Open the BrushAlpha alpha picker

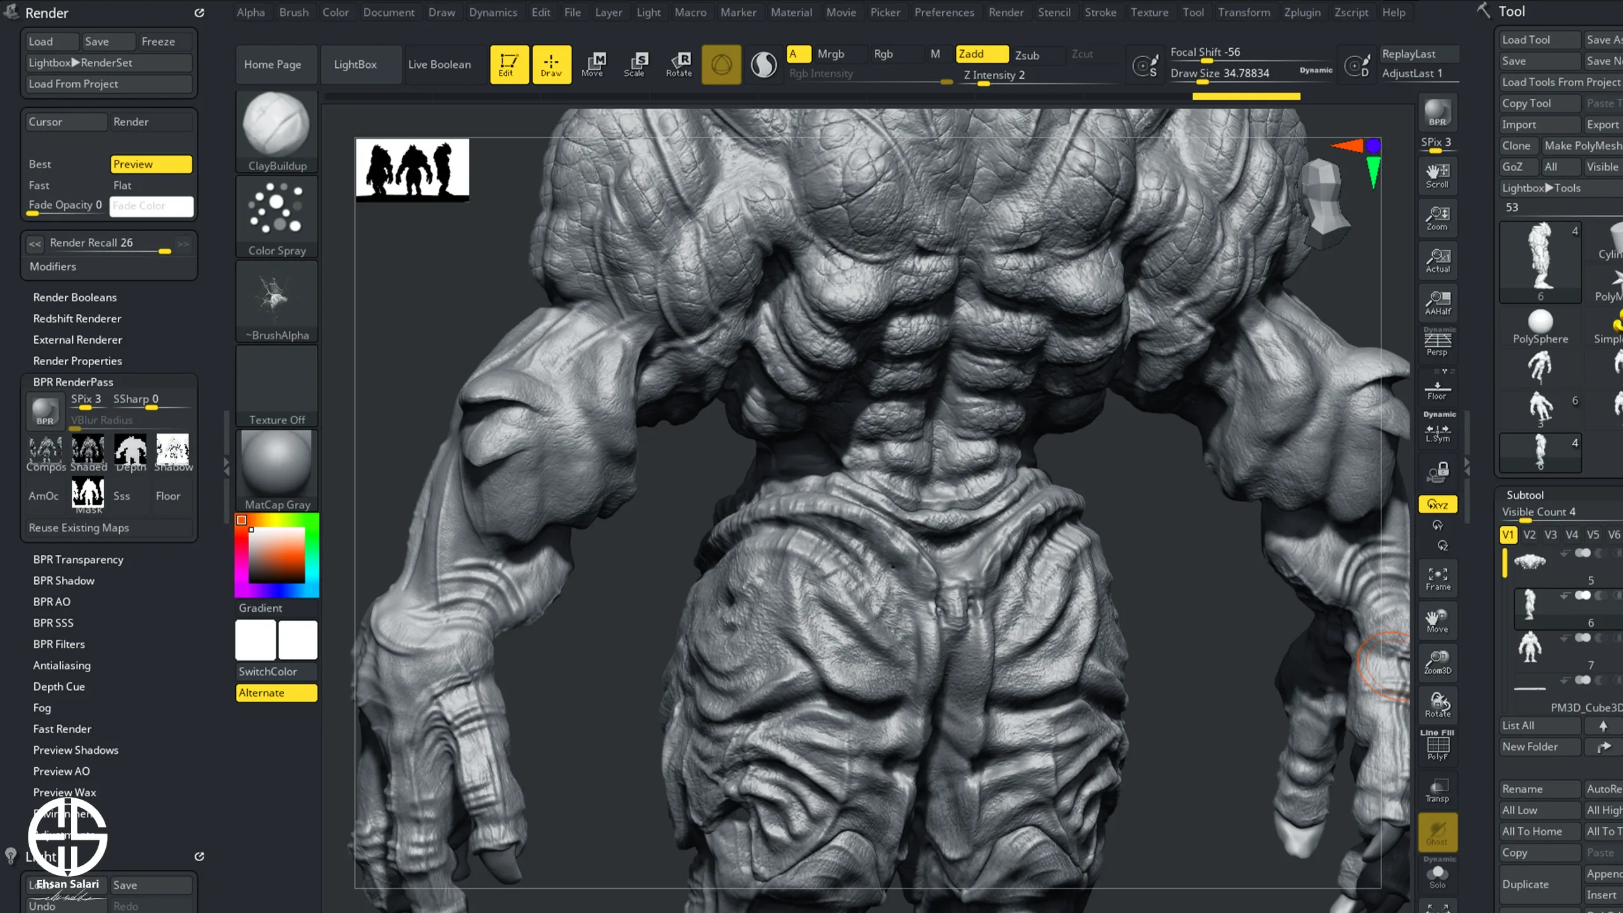coord(276,301)
